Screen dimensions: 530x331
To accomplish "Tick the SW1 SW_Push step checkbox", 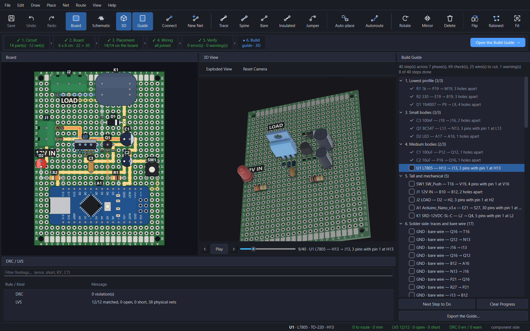I will click(412, 184).
